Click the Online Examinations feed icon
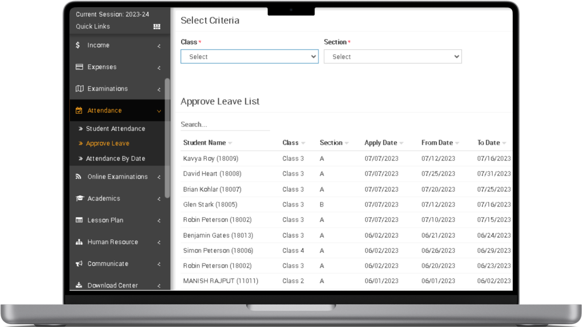This screenshot has width=582, height=327. [x=78, y=177]
